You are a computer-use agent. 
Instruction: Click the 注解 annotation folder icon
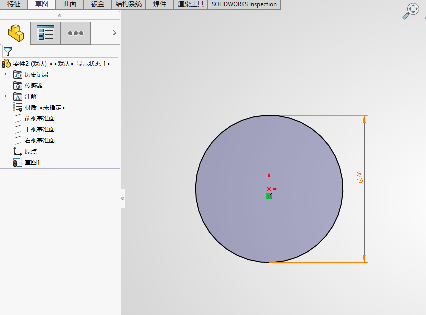pos(18,97)
